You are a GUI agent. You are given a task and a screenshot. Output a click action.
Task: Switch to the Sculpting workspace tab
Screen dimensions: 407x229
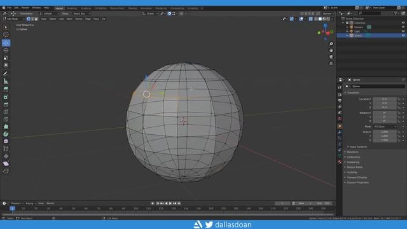click(x=86, y=8)
